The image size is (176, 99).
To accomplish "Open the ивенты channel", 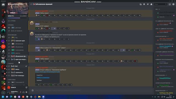I will [x=17, y=53].
